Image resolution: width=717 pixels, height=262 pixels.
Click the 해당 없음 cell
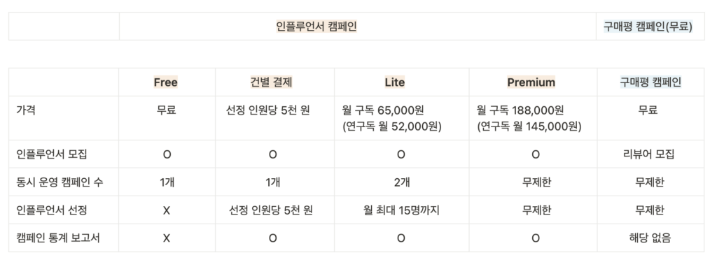coord(650,238)
